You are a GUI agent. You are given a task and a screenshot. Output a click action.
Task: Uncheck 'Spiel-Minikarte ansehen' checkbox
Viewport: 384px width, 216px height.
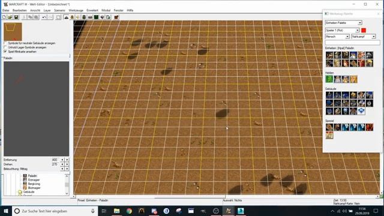pos(5,52)
